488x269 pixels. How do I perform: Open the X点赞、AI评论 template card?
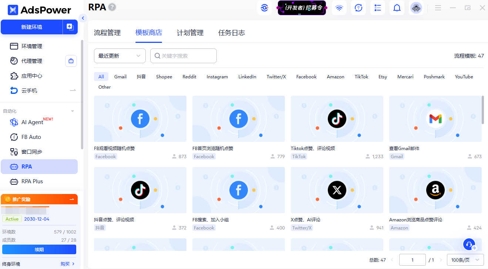pyautogui.click(x=337, y=198)
